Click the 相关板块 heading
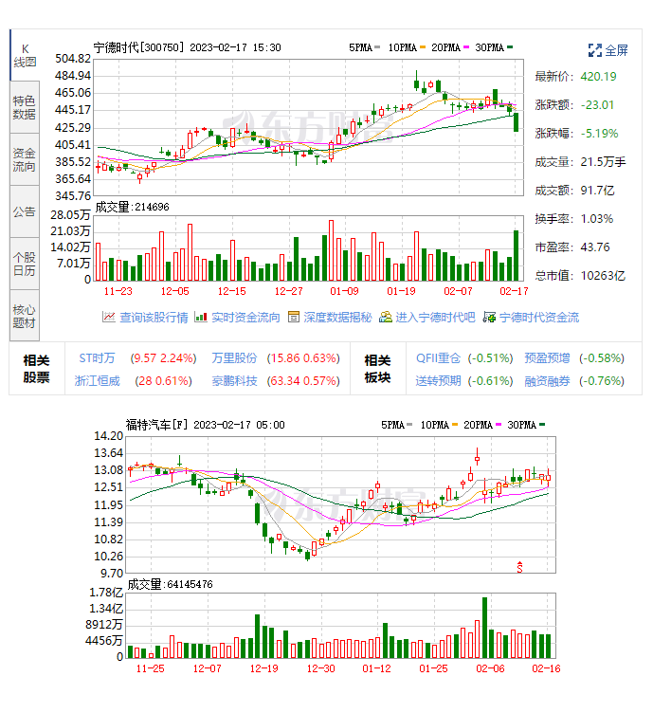The width and height of the screenshot is (653, 713). [x=377, y=369]
